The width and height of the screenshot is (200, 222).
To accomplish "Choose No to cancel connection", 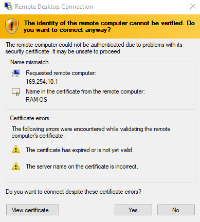I will click(x=176, y=210).
